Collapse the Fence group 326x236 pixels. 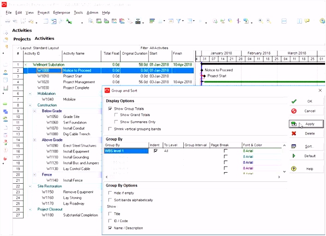click(35, 174)
